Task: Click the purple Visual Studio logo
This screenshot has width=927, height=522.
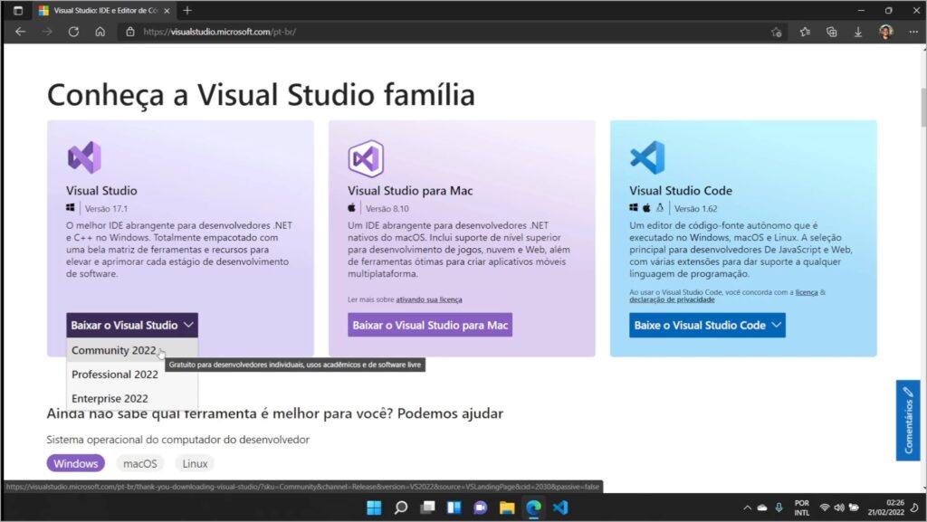Action: click(84, 157)
